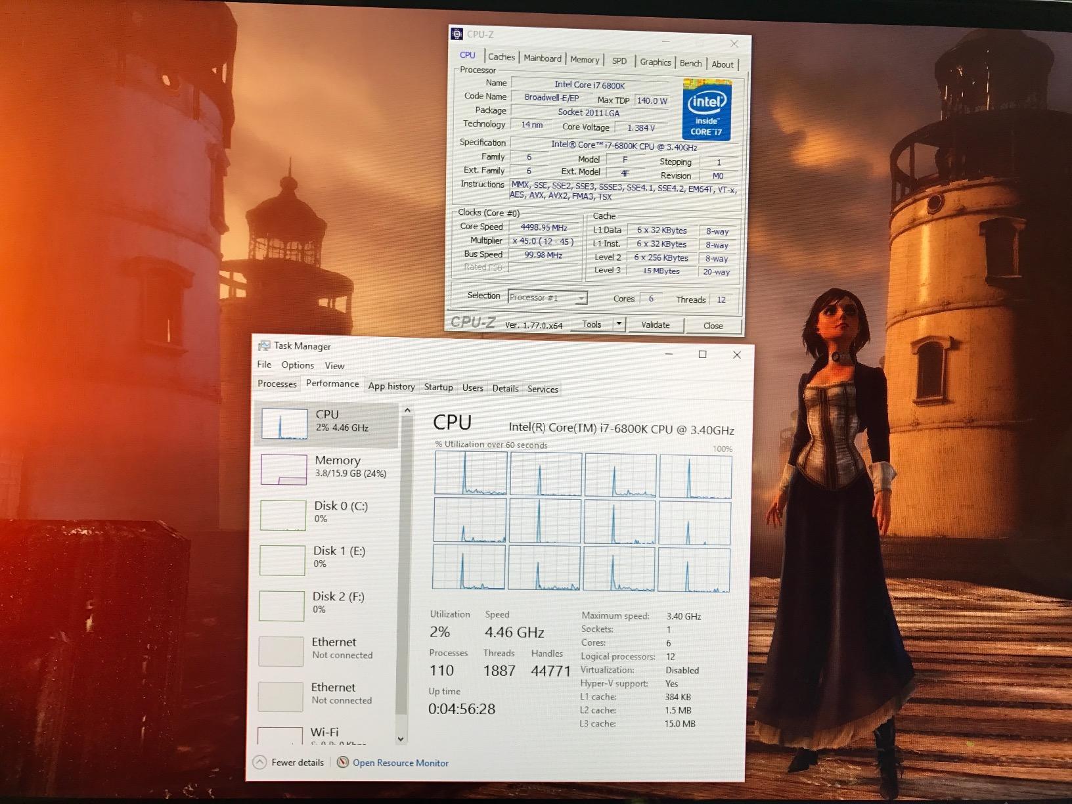Click the Task Manager title bar icon

click(264, 346)
